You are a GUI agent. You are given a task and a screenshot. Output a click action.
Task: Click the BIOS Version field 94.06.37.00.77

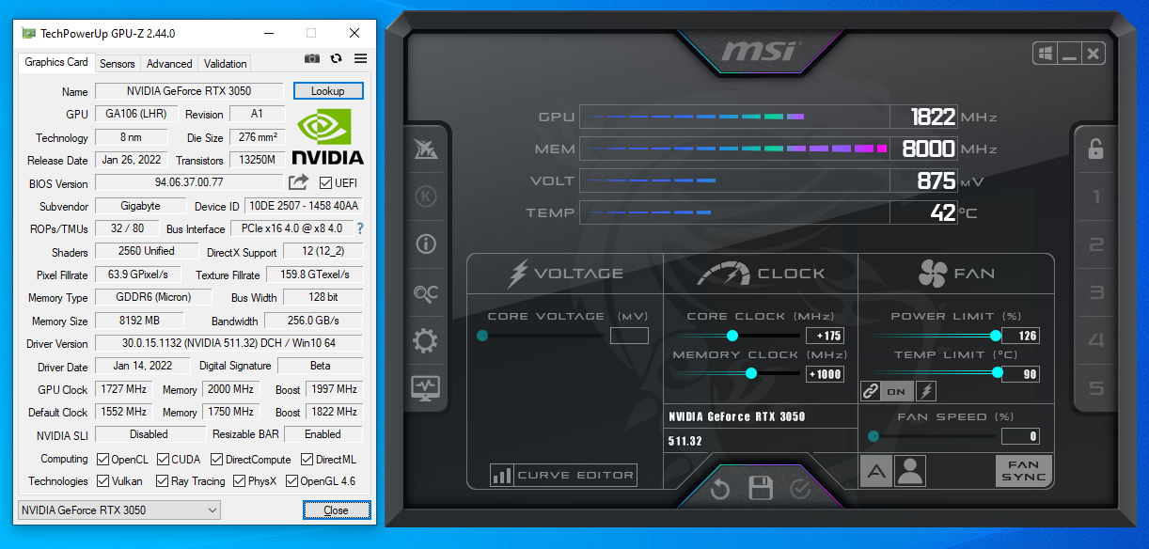click(189, 182)
